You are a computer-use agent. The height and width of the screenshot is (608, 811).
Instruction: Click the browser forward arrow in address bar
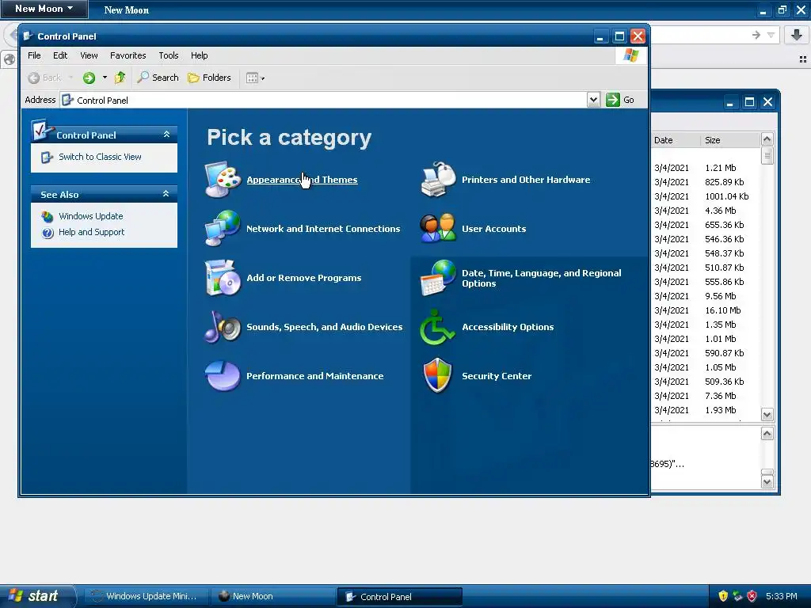pyautogui.click(x=756, y=35)
